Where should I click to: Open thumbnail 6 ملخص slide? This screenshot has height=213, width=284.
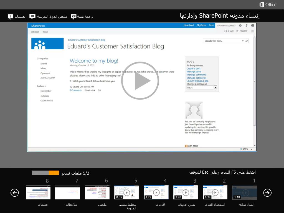(x=97, y=192)
